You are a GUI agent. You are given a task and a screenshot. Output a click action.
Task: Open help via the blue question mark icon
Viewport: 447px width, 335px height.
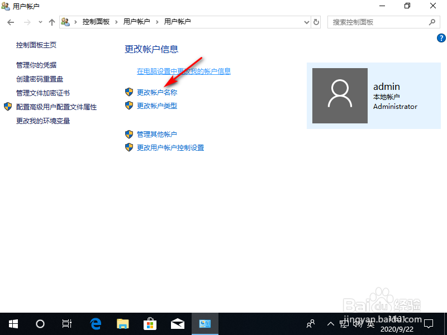[x=441, y=38]
